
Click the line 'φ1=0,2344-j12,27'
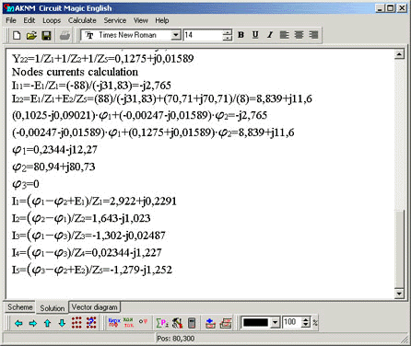[54, 150]
